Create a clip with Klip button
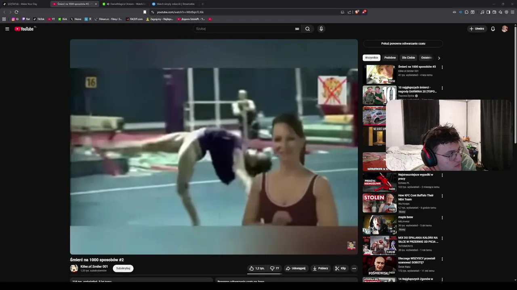This screenshot has height=290, width=517. [x=340, y=268]
